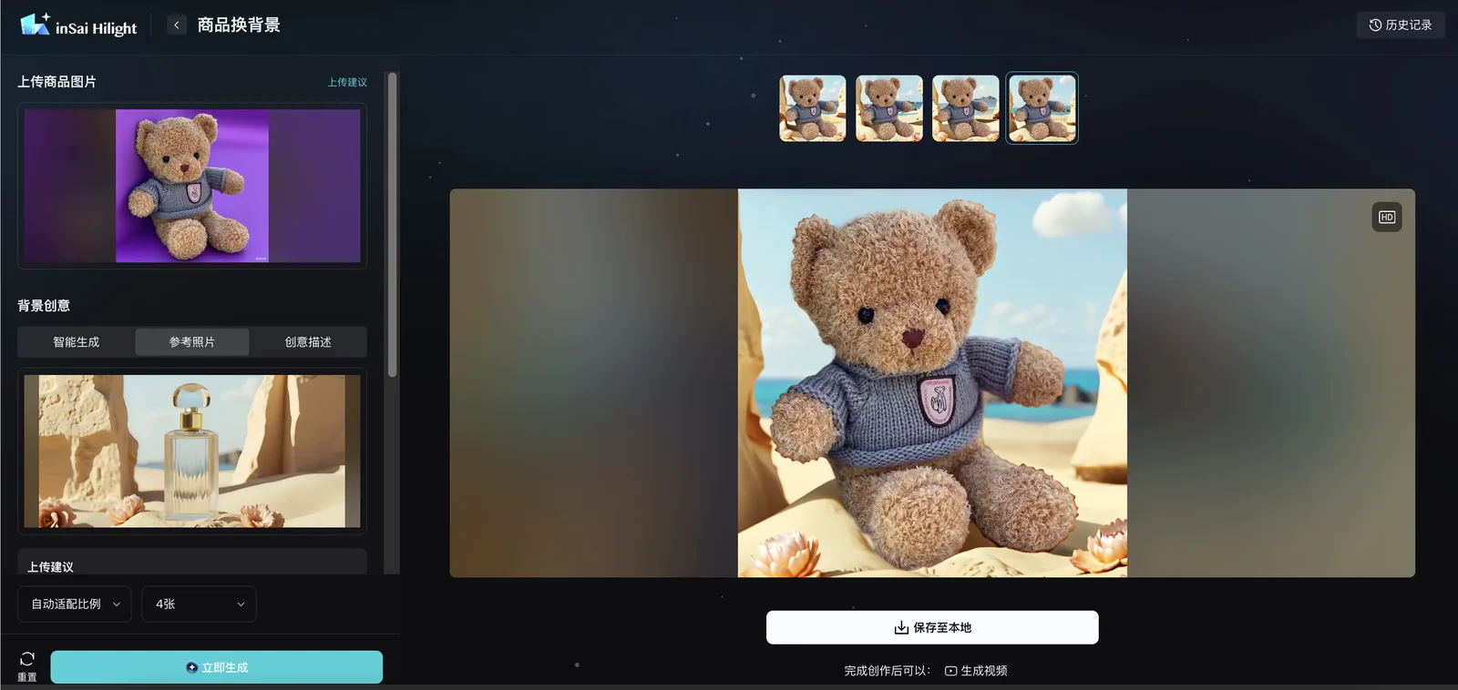
Task: Select the first generated bear thumbnail
Action: point(813,108)
